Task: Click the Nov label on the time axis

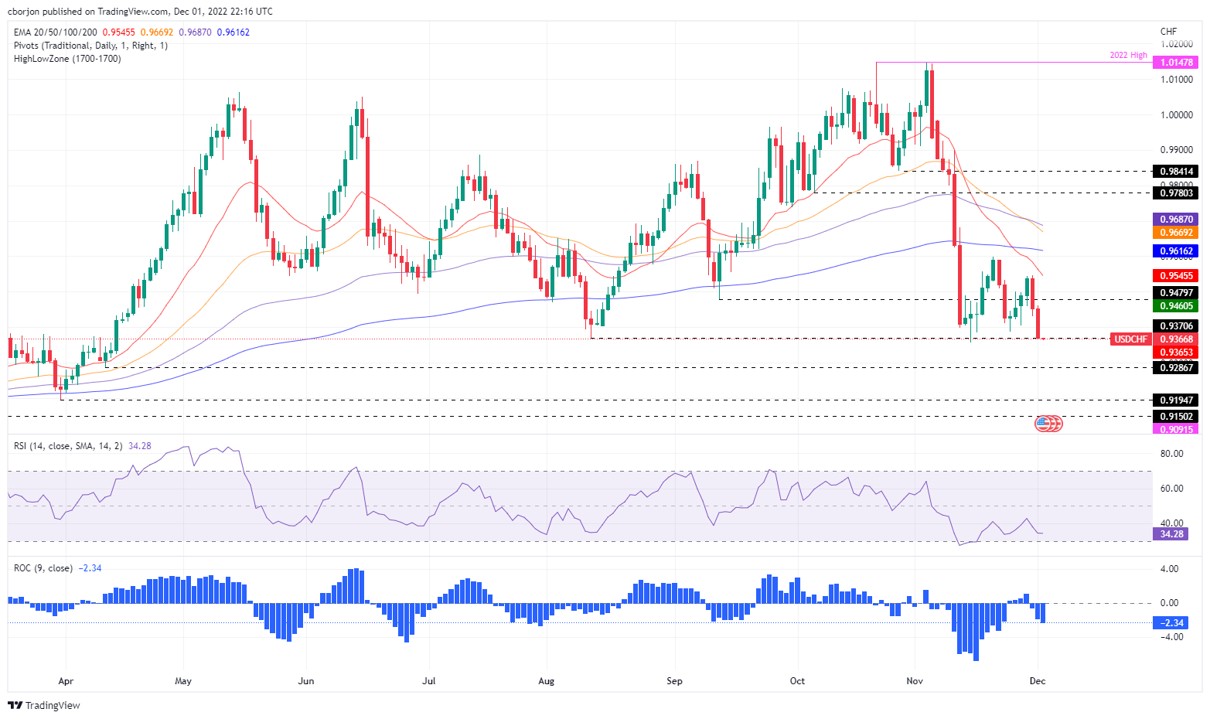Action: pyautogui.click(x=915, y=681)
